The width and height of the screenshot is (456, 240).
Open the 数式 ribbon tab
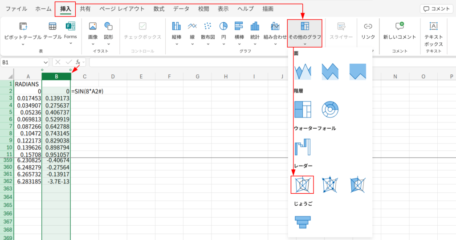coord(159,9)
